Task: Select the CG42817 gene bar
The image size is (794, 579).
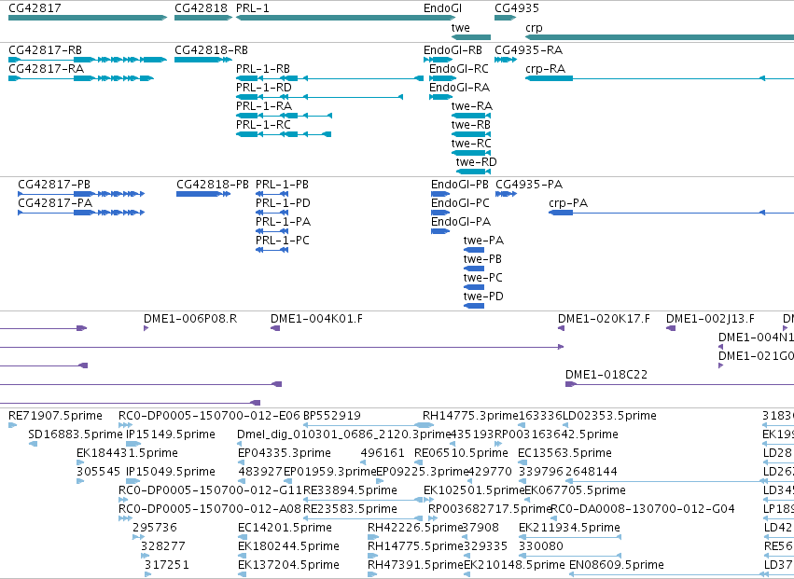Action: (88, 18)
